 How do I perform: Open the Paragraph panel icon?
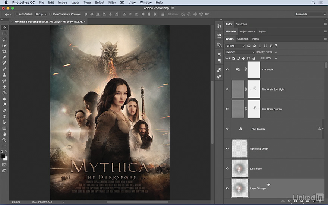pos(219,61)
